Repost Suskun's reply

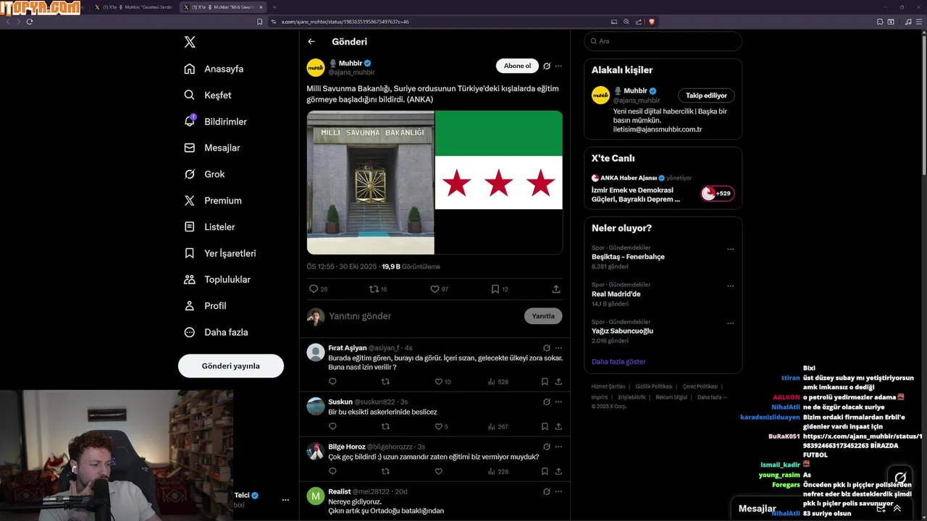385,426
